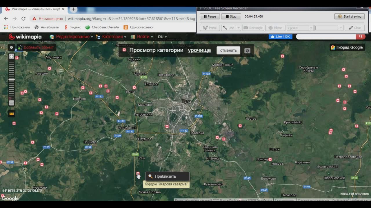The height and width of the screenshot is (208, 371).
Task: Pause the VSDC screen recording
Action: click(210, 16)
